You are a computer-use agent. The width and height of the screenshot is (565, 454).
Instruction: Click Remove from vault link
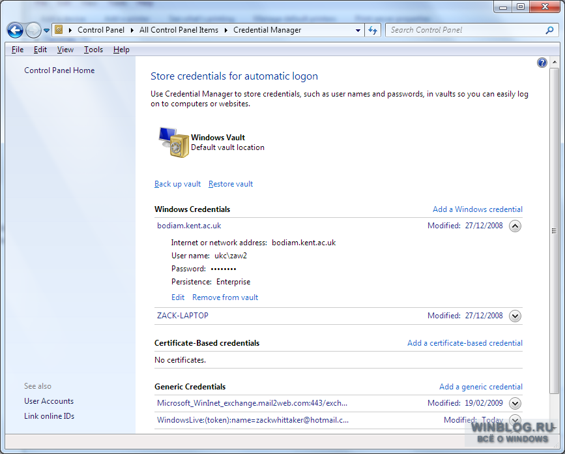point(225,297)
